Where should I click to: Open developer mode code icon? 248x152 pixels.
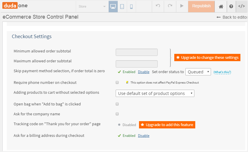[242, 6]
